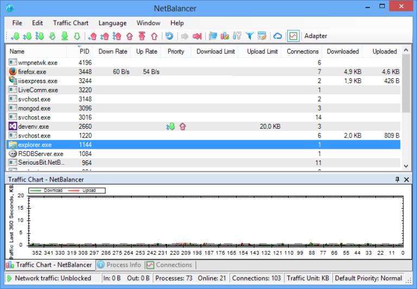Click the blue stacked windows toolbar icon

(213, 36)
